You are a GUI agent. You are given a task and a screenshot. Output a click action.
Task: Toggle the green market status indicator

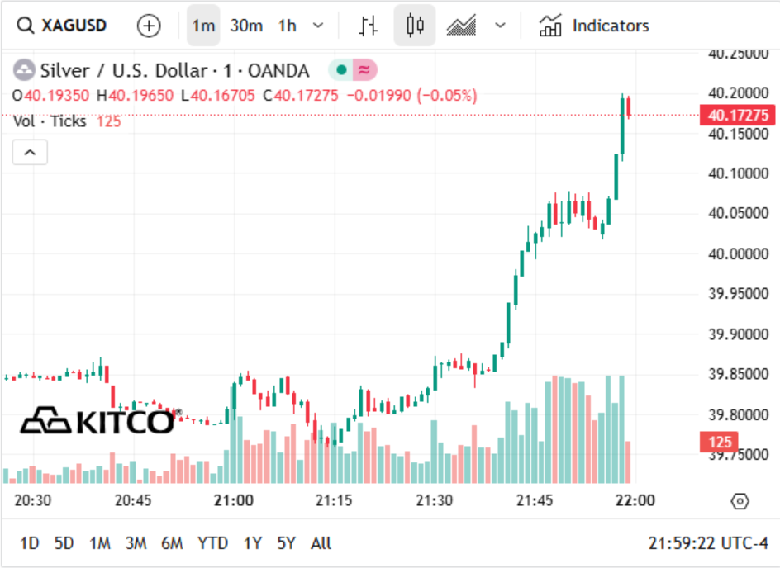tap(340, 69)
